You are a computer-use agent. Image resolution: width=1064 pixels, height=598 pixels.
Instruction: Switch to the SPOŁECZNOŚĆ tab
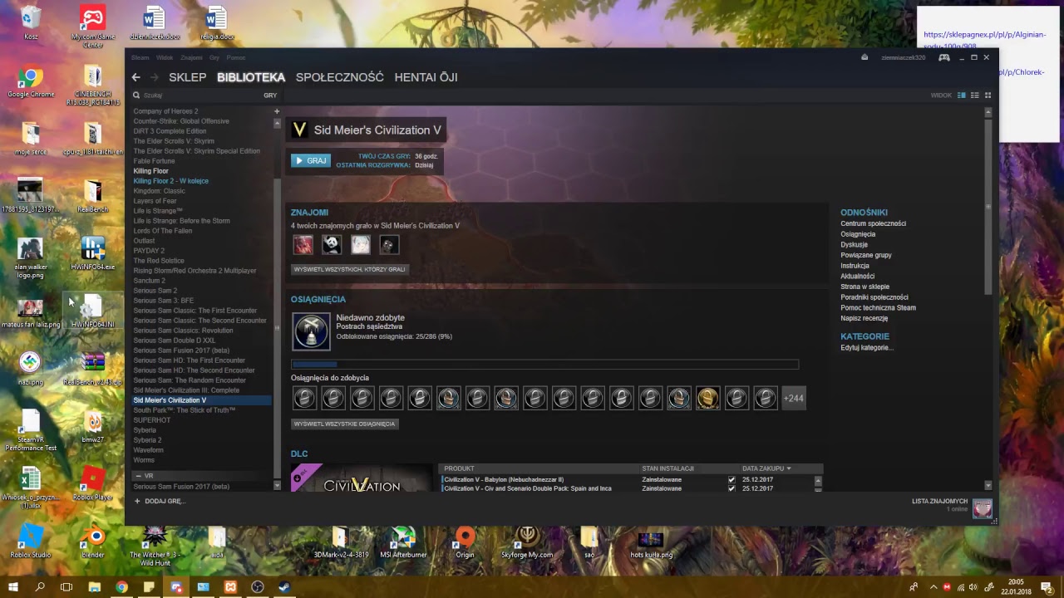(340, 77)
